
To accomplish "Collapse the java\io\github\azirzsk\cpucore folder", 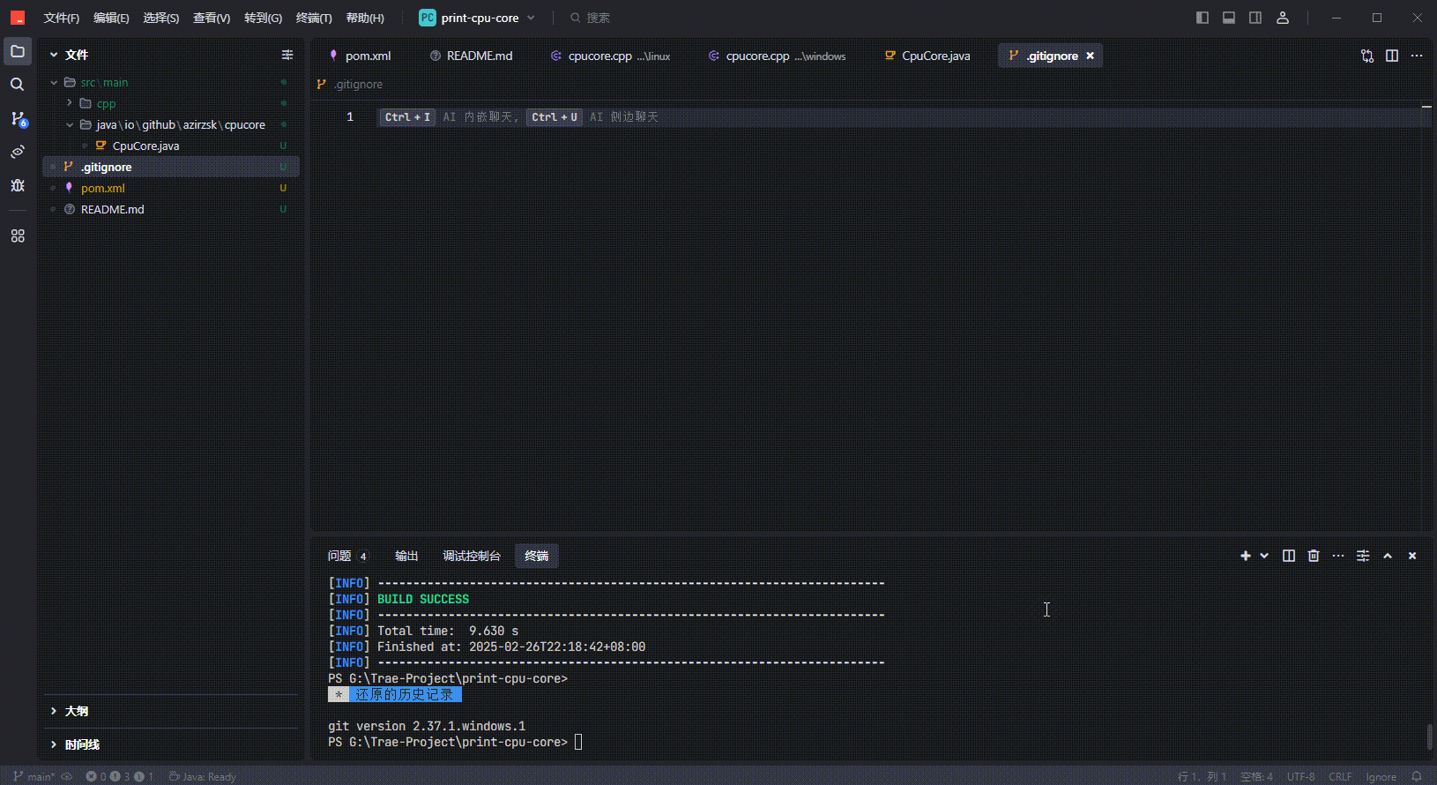I will point(171,124).
